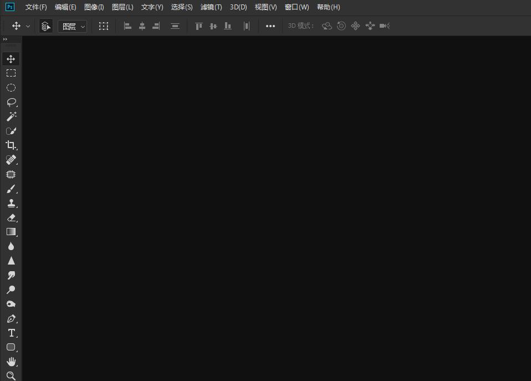Activate the Crop tool
Screen dimensions: 531x381
11,145
